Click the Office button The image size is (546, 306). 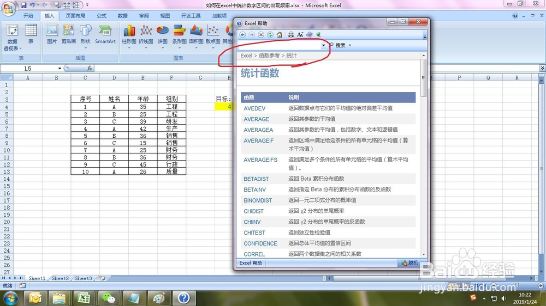pyautogui.click(x=8, y=8)
